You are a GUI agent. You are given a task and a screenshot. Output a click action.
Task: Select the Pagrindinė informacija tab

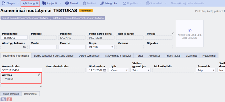(16, 56)
